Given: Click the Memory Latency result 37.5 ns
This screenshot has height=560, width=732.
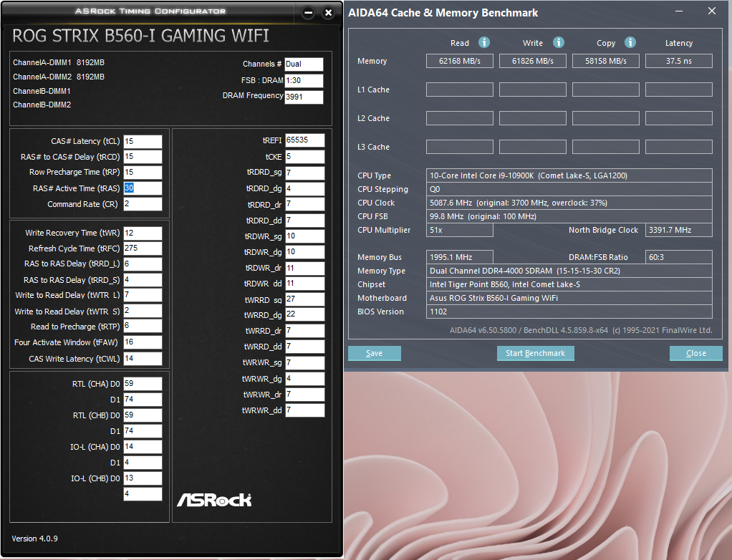Looking at the screenshot, I should 679,61.
